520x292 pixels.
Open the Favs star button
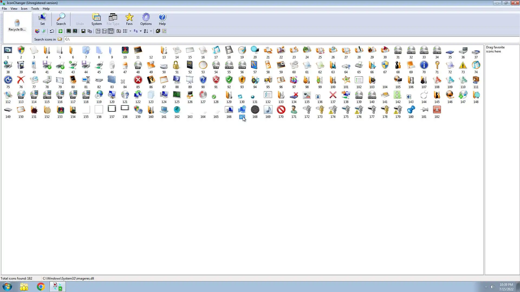(x=129, y=19)
